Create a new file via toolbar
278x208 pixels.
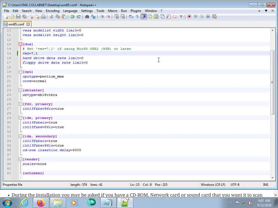[6, 17]
